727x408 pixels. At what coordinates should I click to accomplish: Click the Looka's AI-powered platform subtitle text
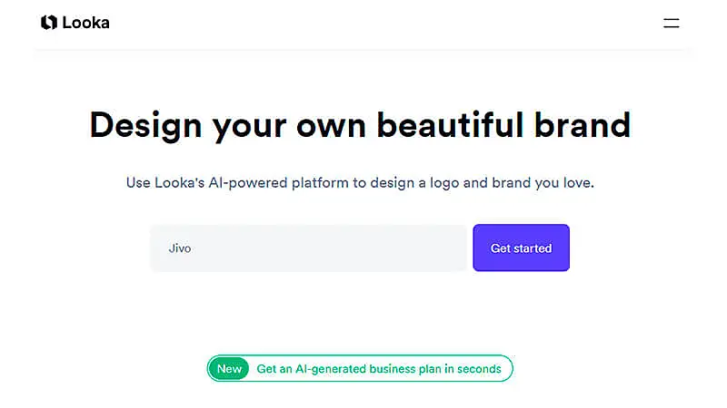tap(360, 183)
